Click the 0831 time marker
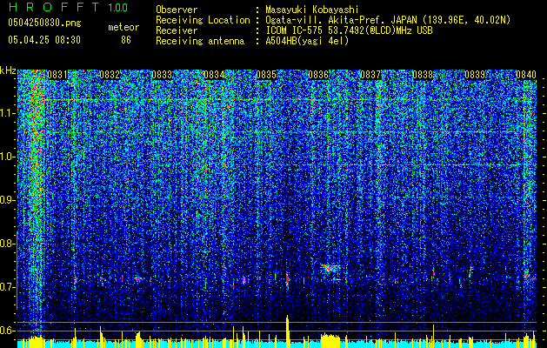 pos(57,75)
